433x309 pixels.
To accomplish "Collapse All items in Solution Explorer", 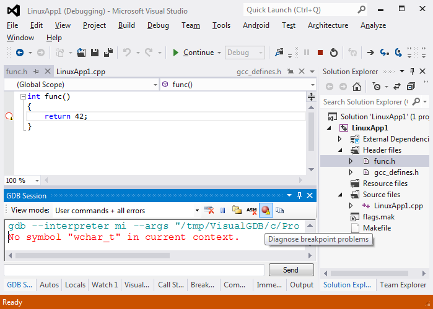I will point(411,87).
